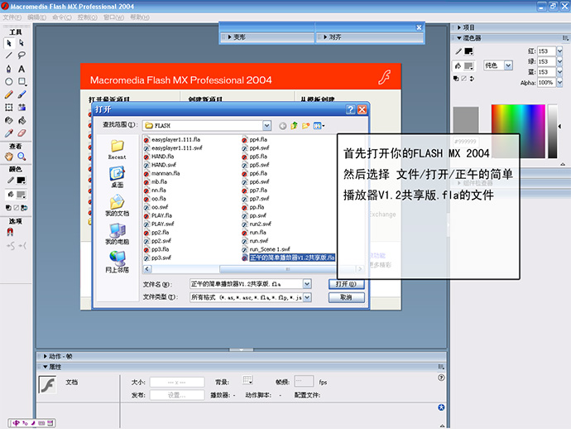Select the Subselection tool
The height and width of the screenshot is (429, 571).
[x=22, y=43]
